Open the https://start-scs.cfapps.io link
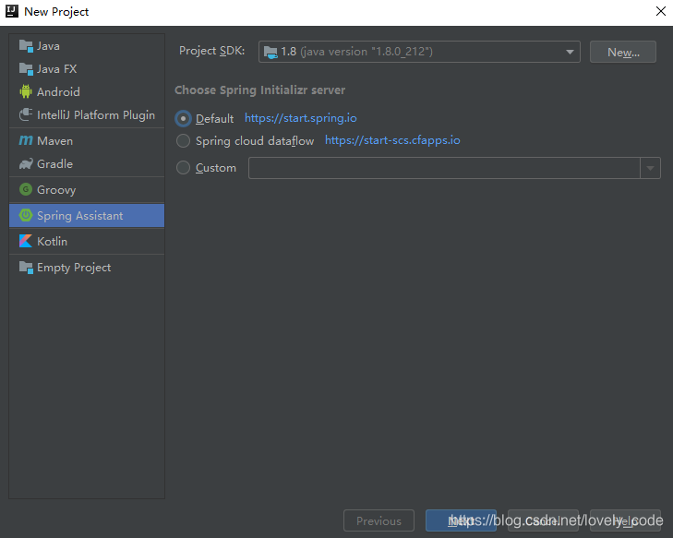This screenshot has width=673, height=538. tap(392, 140)
